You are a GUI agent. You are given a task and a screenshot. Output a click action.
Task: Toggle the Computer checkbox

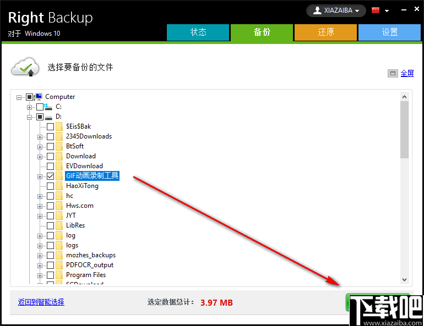(x=29, y=97)
